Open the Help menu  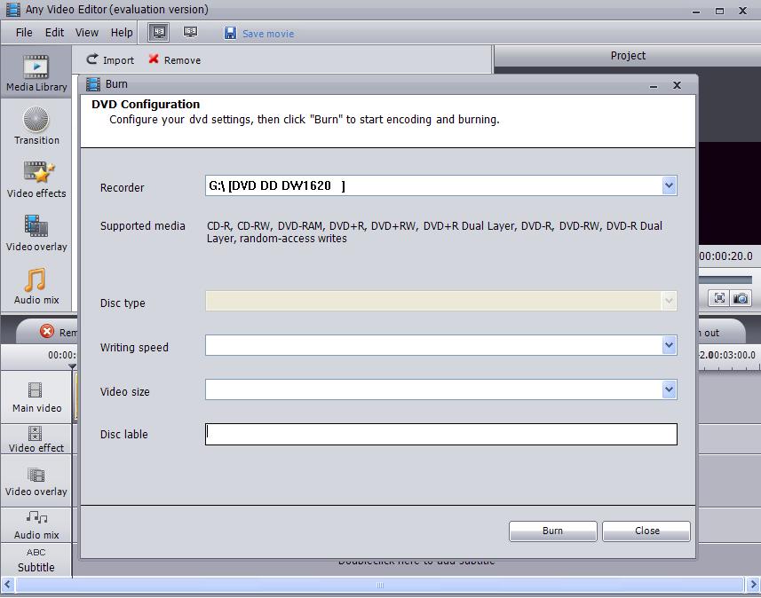point(122,33)
